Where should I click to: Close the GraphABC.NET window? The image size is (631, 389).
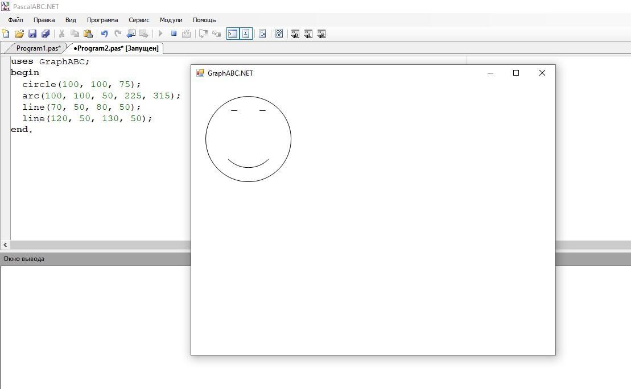(x=542, y=73)
